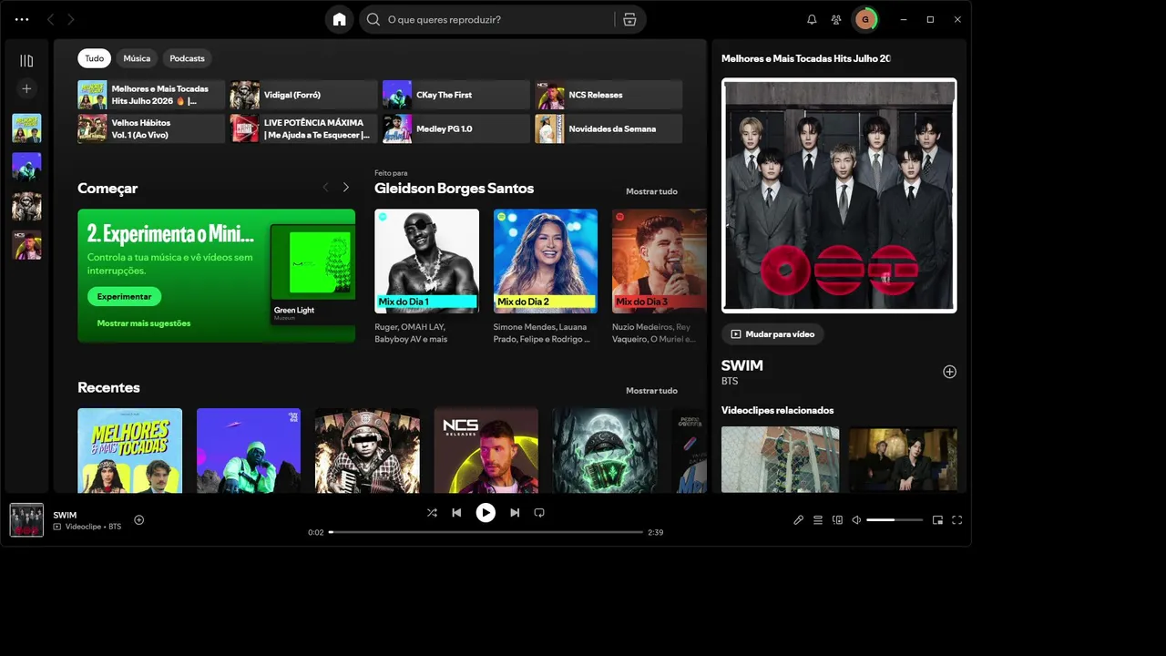Open the three-dot app menu
Image resolution: width=1166 pixels, height=656 pixels.
click(22, 19)
